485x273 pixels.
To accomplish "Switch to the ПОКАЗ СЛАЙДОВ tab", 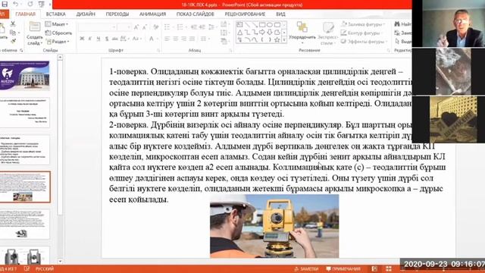I will click(x=196, y=14).
